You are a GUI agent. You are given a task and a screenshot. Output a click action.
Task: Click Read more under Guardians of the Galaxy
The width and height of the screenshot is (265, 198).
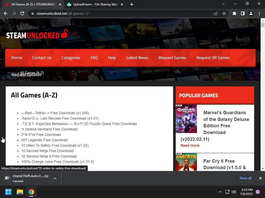pos(190,145)
